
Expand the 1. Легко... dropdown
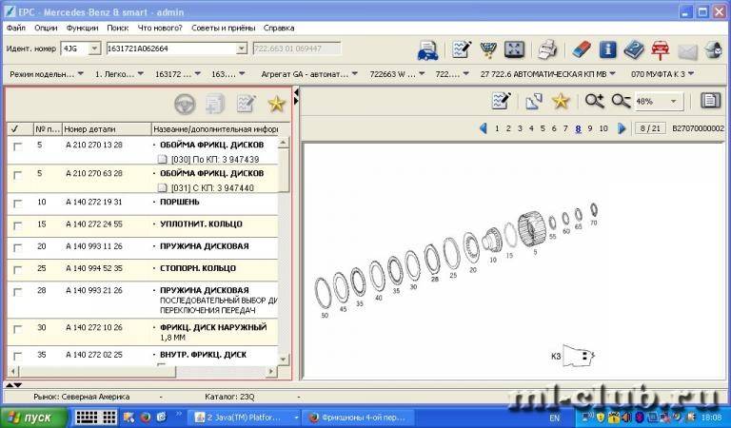coord(141,73)
